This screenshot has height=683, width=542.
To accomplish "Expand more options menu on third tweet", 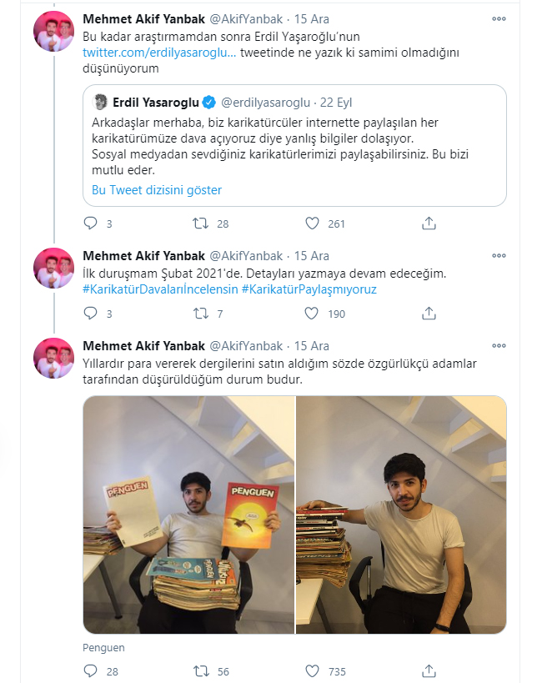I will pos(499,346).
